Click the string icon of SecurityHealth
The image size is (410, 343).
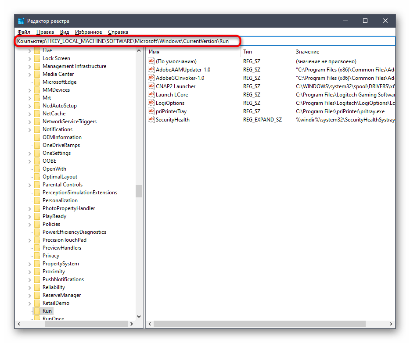[151, 120]
